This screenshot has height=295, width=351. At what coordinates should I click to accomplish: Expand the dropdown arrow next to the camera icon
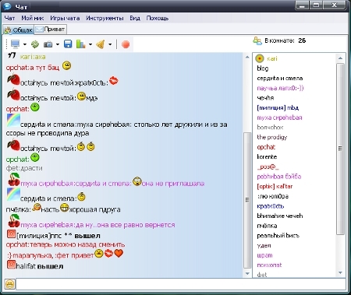tap(58, 44)
